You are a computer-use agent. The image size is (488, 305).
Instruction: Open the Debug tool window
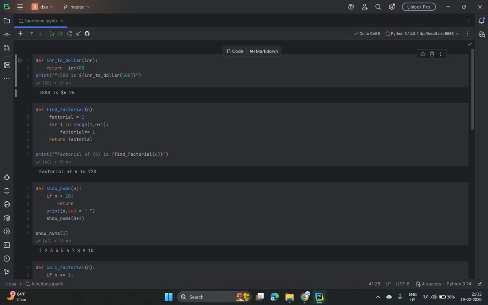coord(7,177)
